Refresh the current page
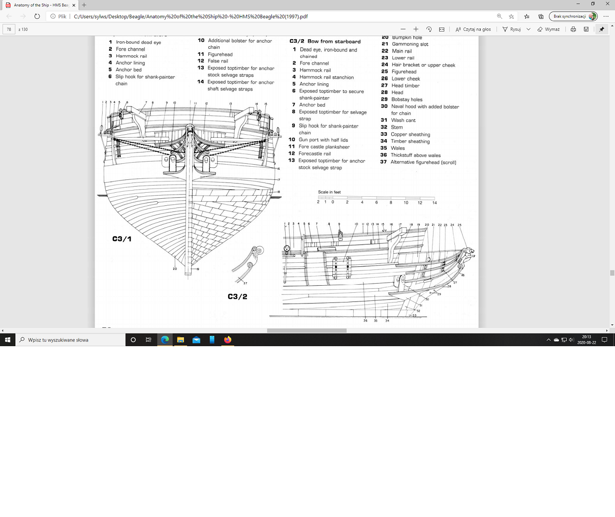This screenshot has height=517, width=615. (x=37, y=16)
